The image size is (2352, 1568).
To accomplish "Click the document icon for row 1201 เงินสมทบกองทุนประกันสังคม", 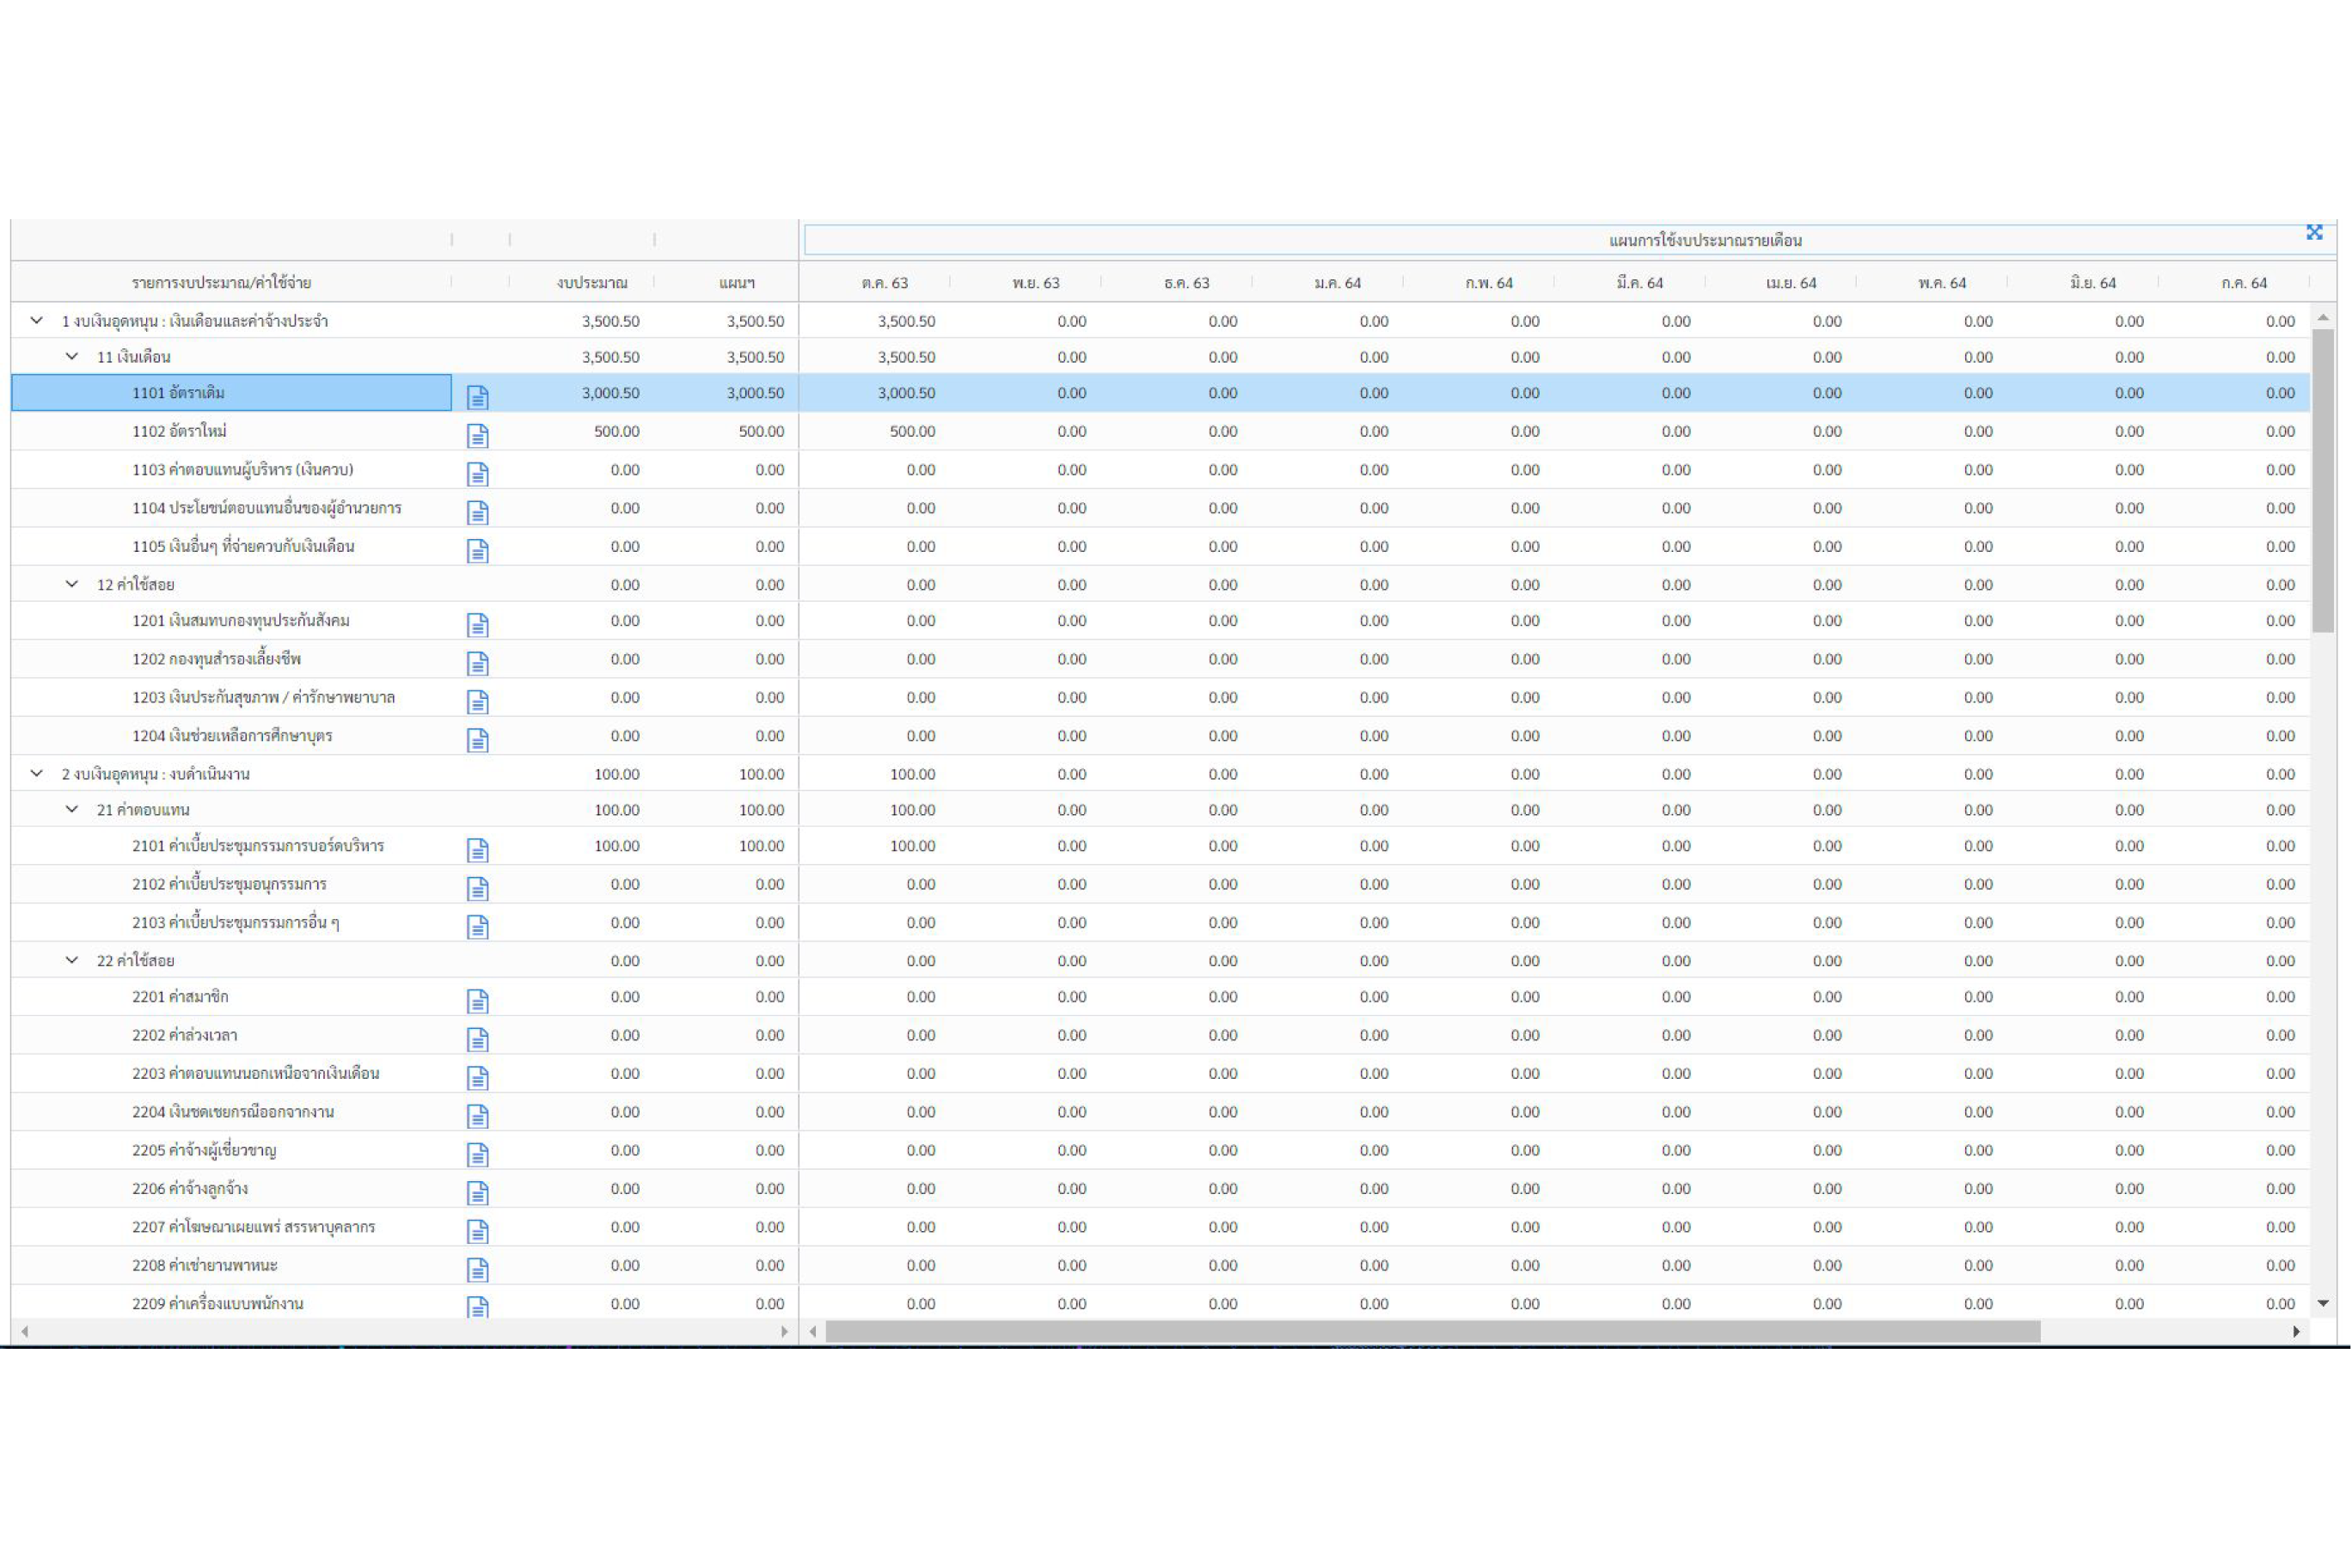I will coord(478,625).
